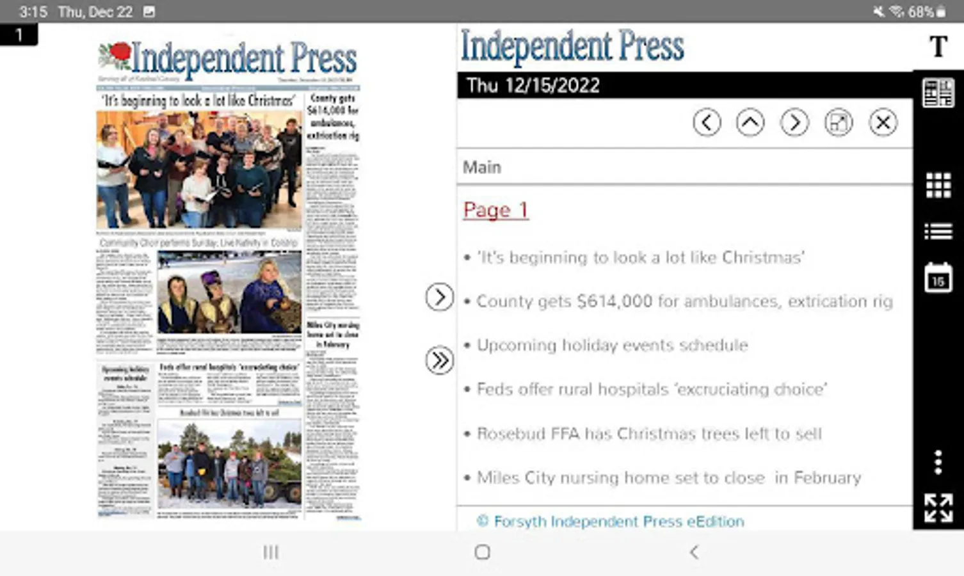
Task: Tap the Android home button
Action: point(483,552)
